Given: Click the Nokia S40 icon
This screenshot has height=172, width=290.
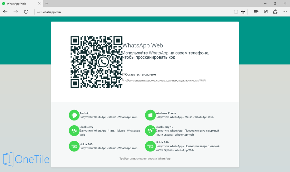Looking at the screenshot, I should tap(150, 146).
